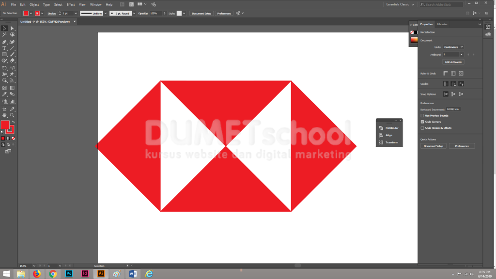Open the zoom level 152% dropdown
Viewport: 496px width, 279px height.
(x=34, y=266)
